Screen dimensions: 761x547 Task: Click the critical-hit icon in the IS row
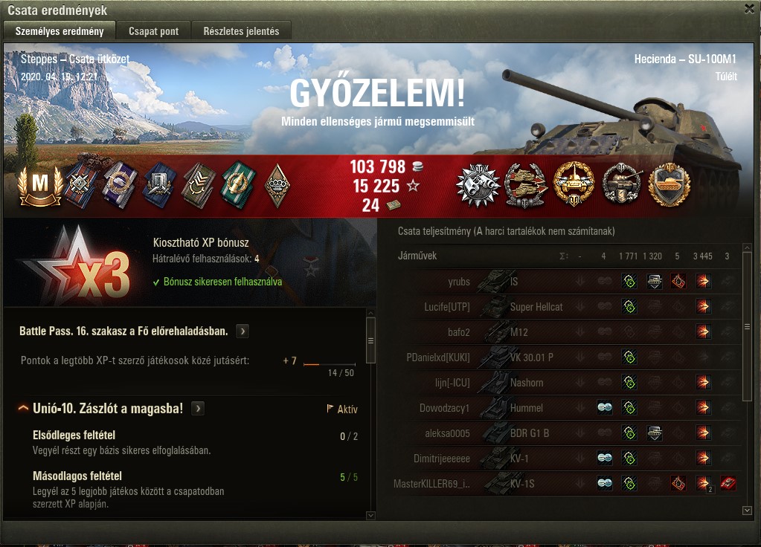(678, 281)
